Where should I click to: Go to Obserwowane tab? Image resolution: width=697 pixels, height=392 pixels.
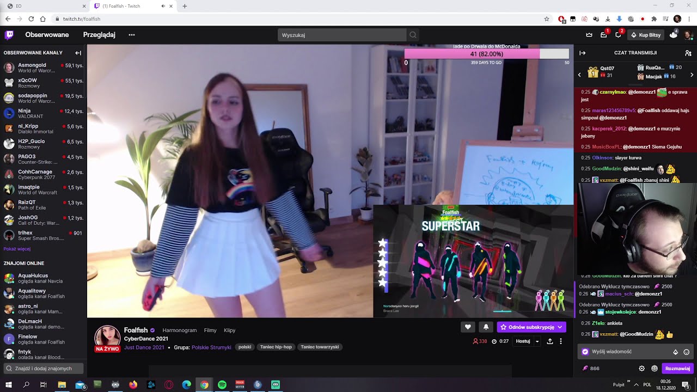pyautogui.click(x=47, y=35)
